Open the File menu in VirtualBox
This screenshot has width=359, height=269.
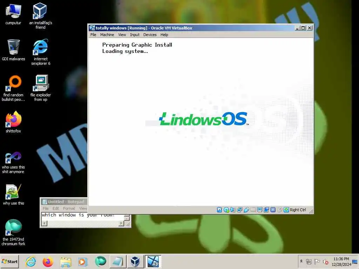coord(93,35)
